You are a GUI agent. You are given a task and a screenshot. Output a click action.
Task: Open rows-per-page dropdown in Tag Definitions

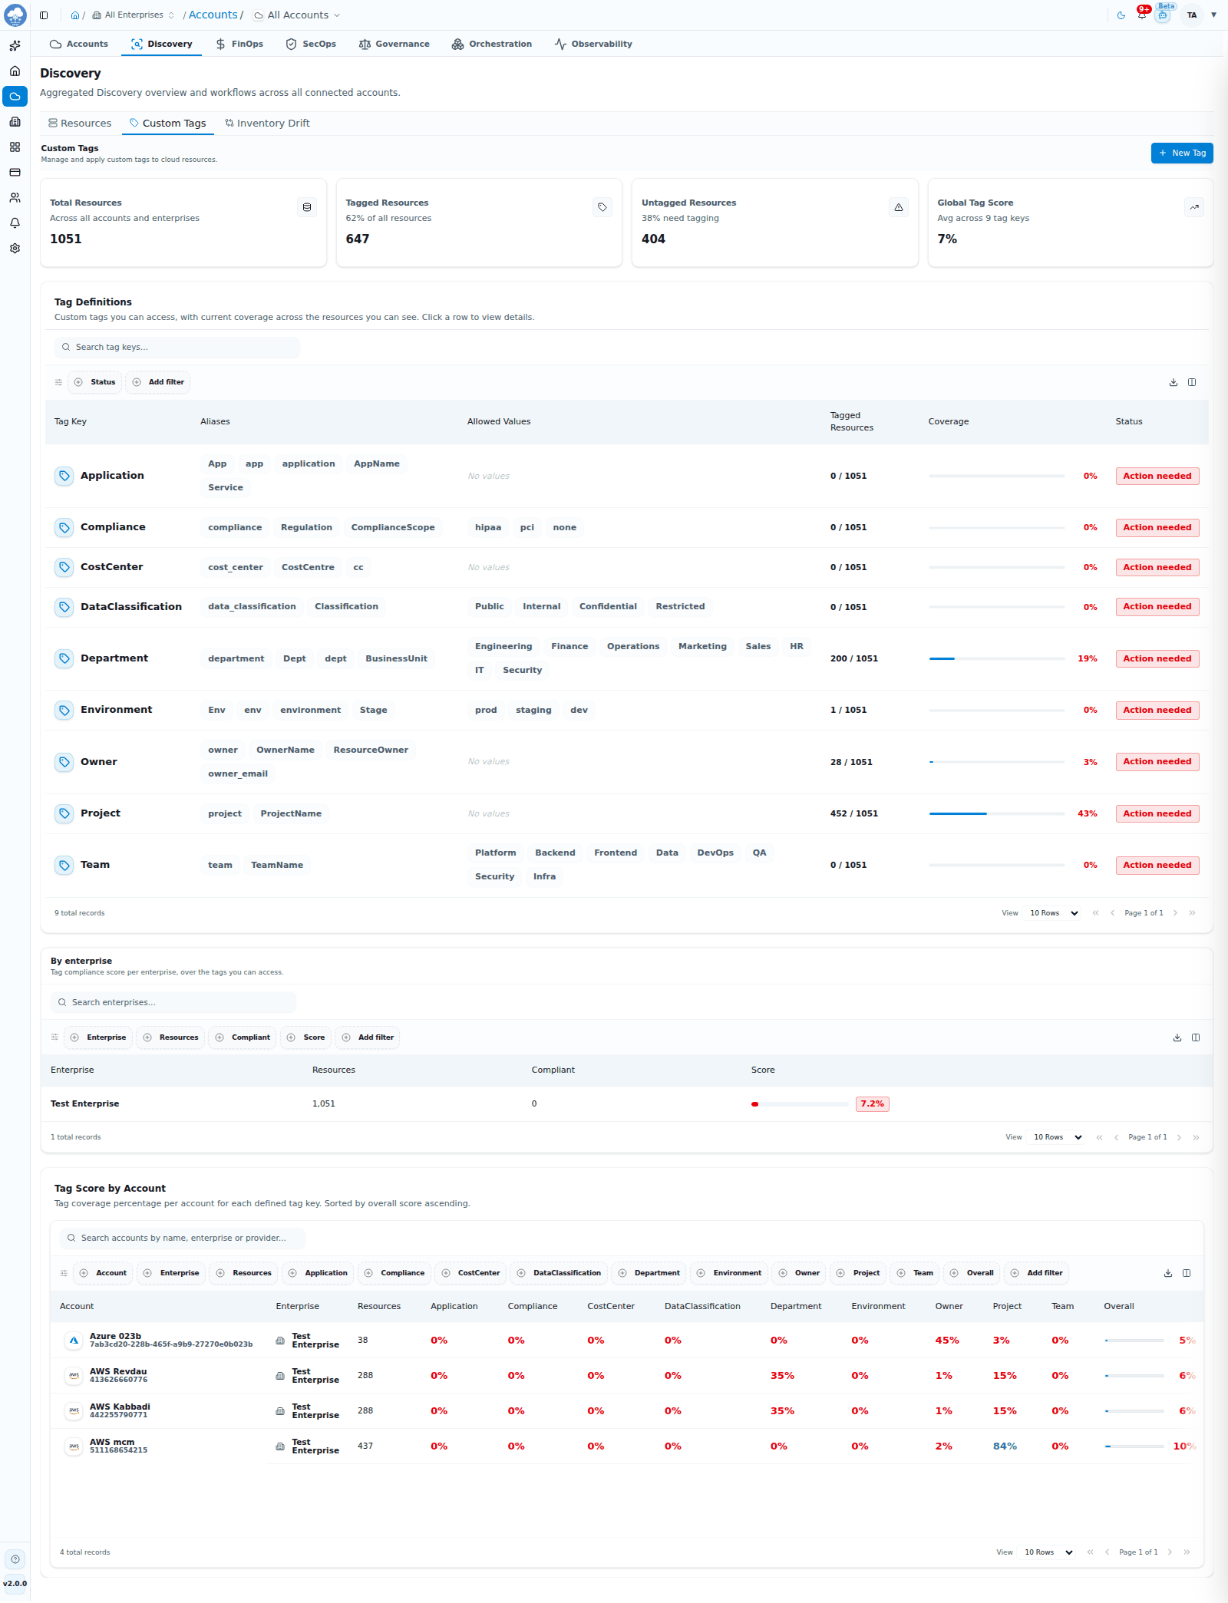(1054, 913)
